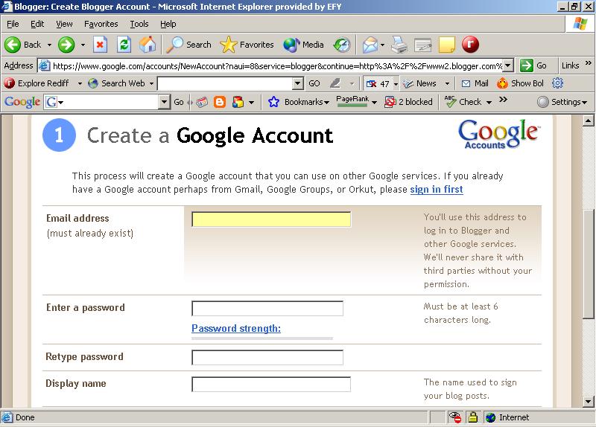Image resolution: width=596 pixels, height=427 pixels.
Task: Click the page scrollbar up arrow
Action: (x=588, y=121)
